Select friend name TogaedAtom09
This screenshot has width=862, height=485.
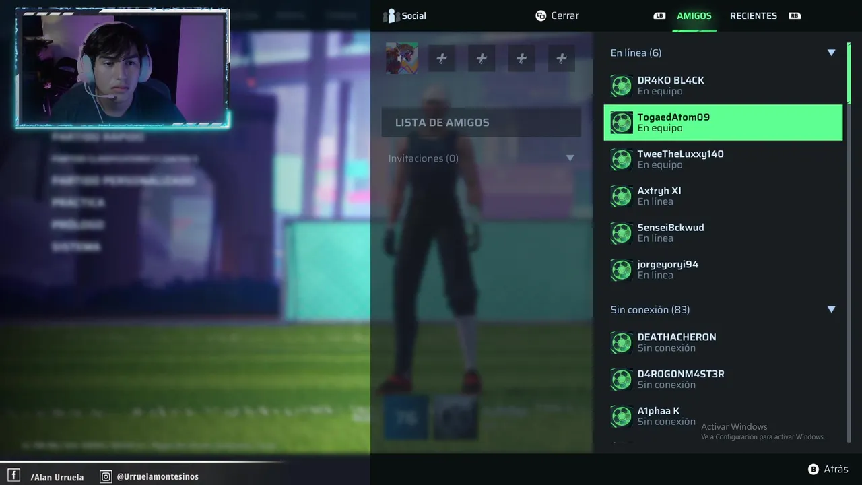point(673,117)
